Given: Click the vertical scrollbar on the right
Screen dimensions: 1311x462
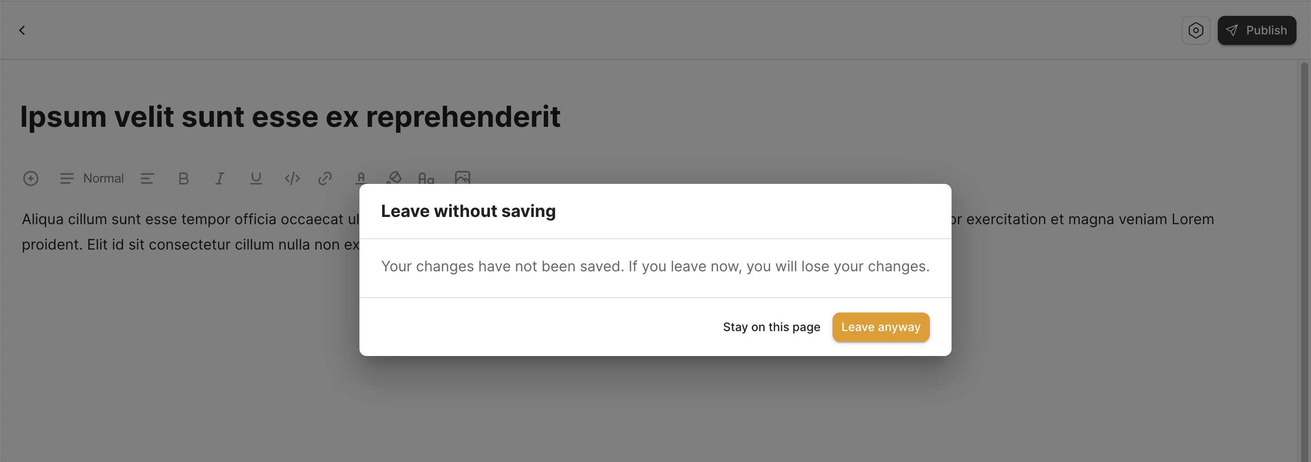Looking at the screenshot, I should pyautogui.click(x=1304, y=255).
